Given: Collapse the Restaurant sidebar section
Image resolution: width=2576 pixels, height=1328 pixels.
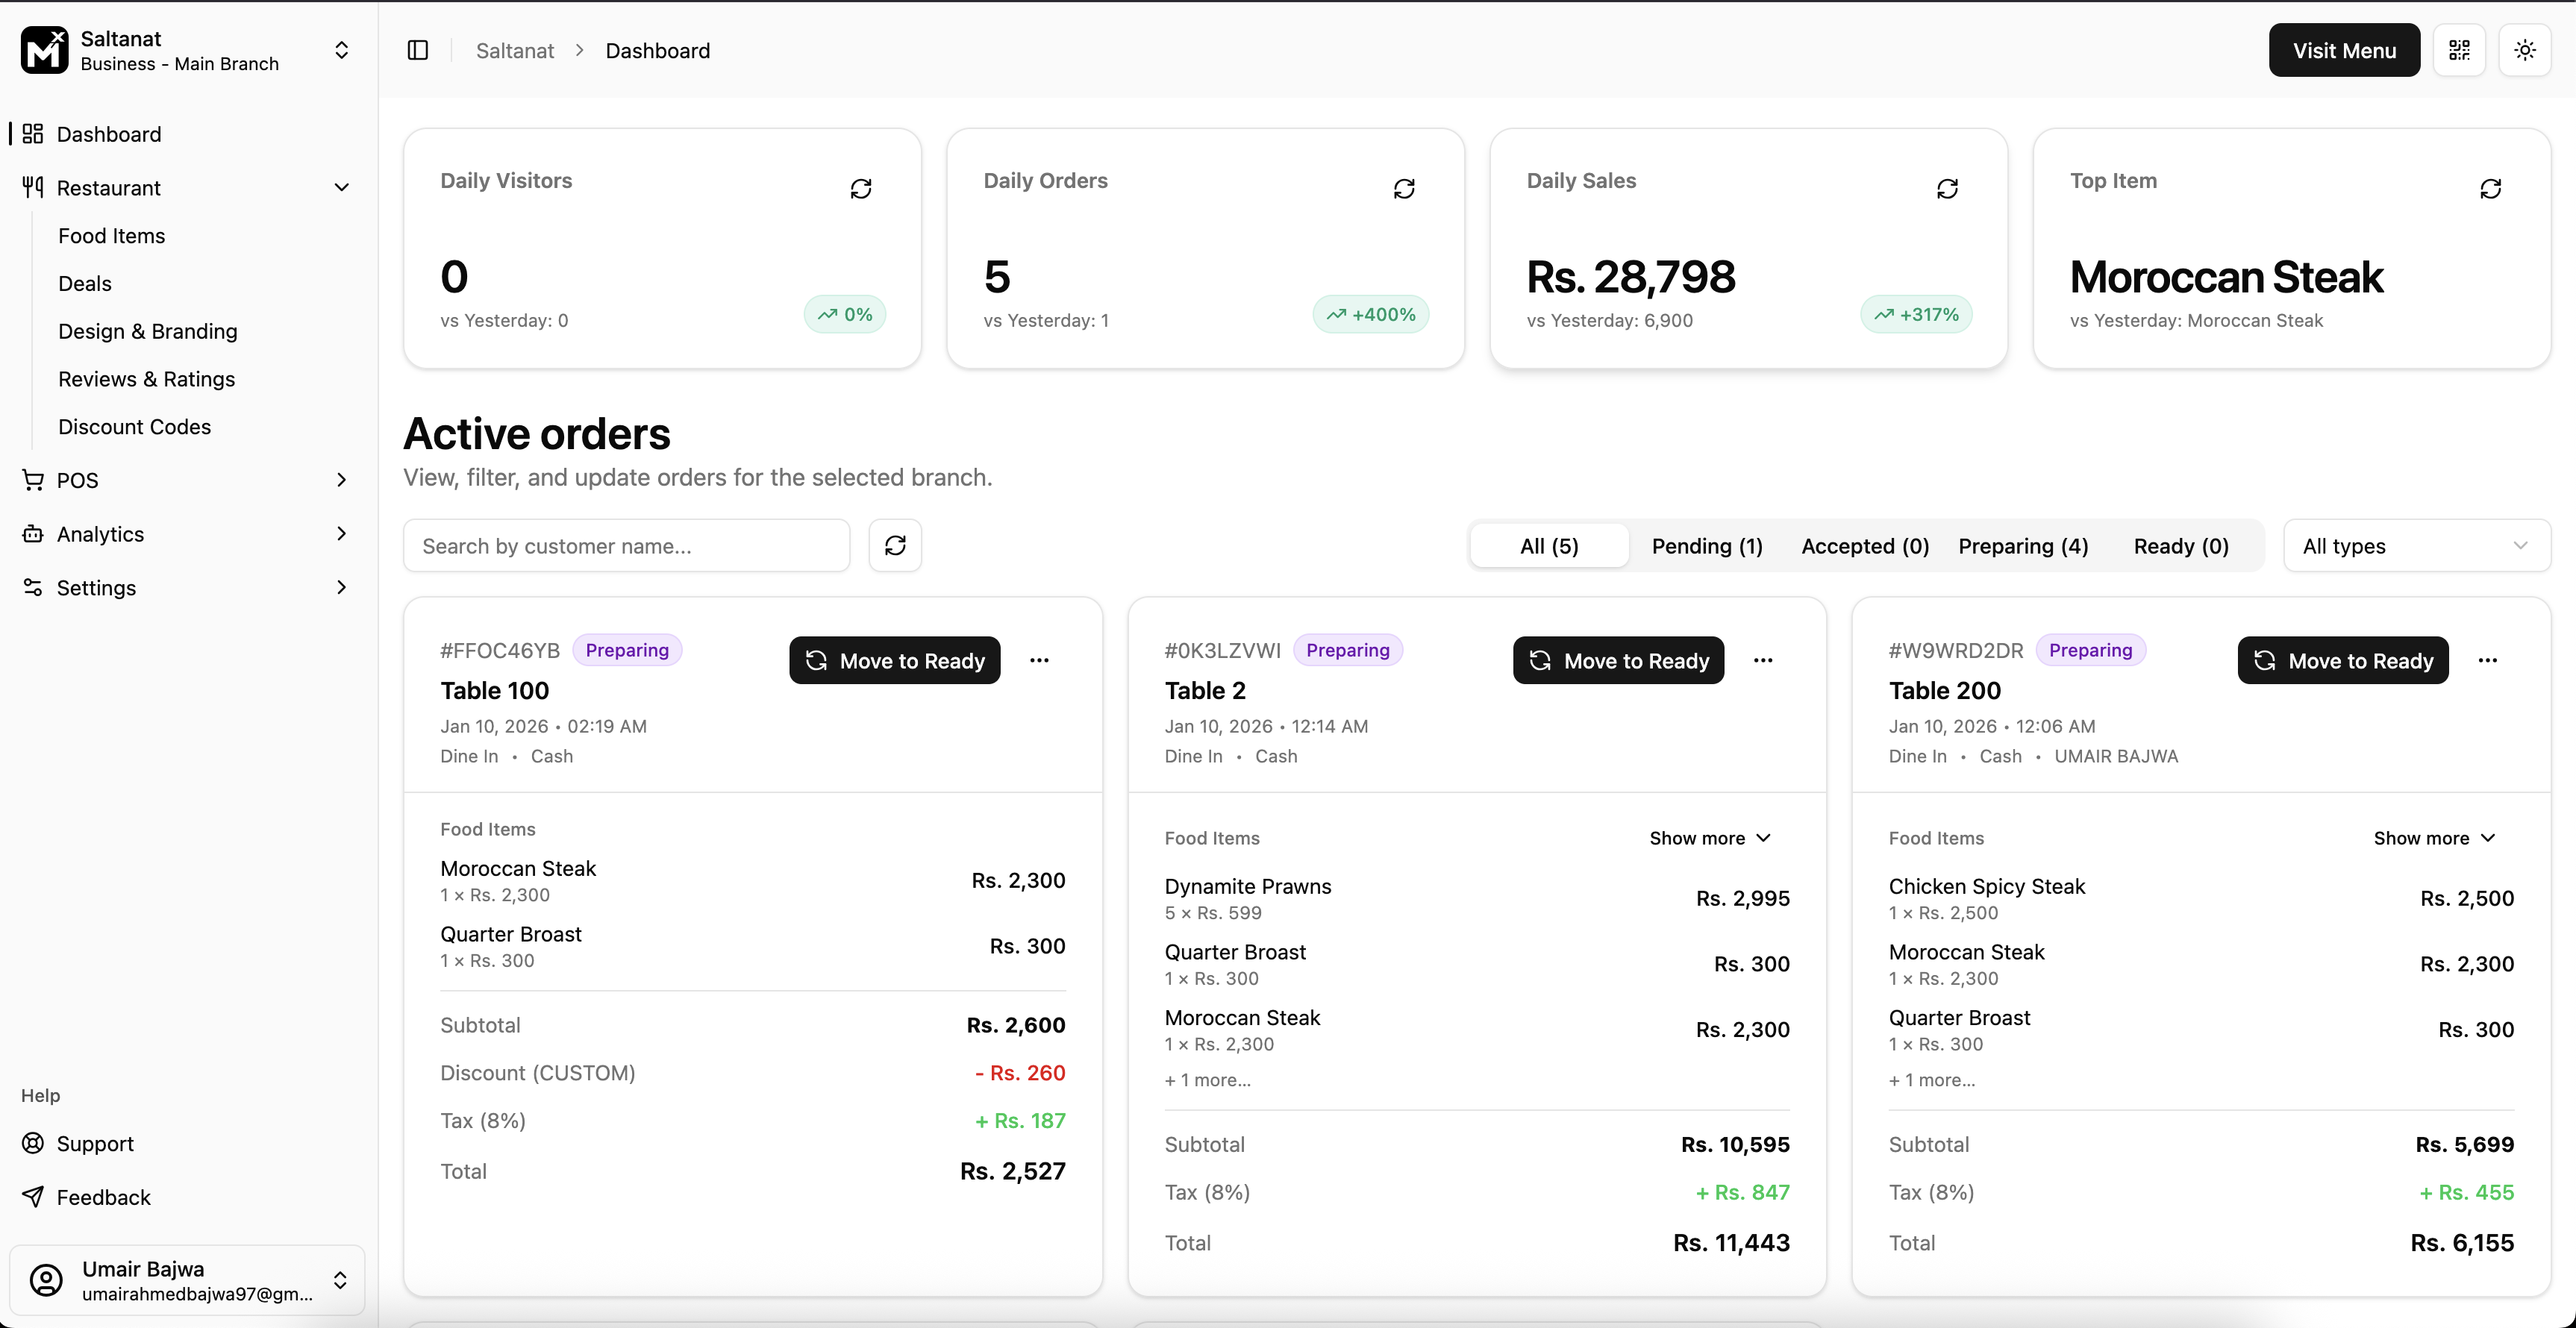Looking at the screenshot, I should 341,188.
